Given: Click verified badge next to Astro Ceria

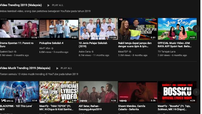Looking at the screenshot, I should (x=92, y=52).
